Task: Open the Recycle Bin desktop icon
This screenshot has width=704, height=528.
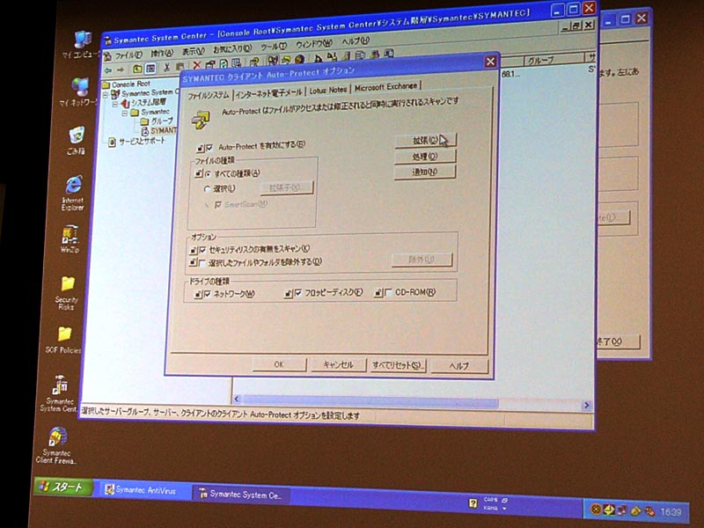Action: (77, 140)
